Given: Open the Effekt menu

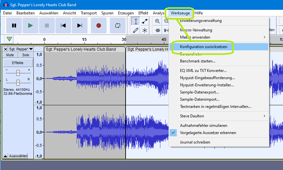Looking at the screenshot, I should [143, 13].
